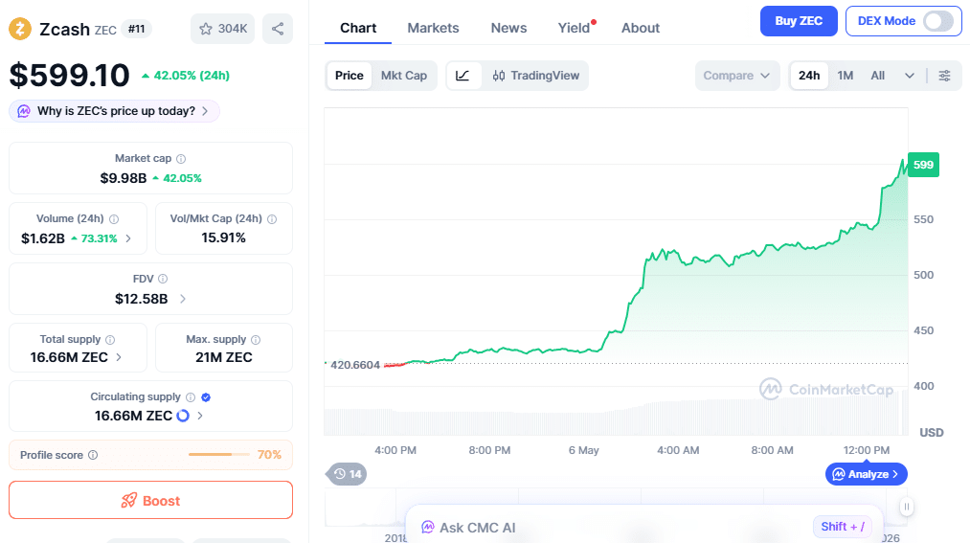Open the Yield tab
Viewport: 970px width, 543px height.
coord(575,29)
